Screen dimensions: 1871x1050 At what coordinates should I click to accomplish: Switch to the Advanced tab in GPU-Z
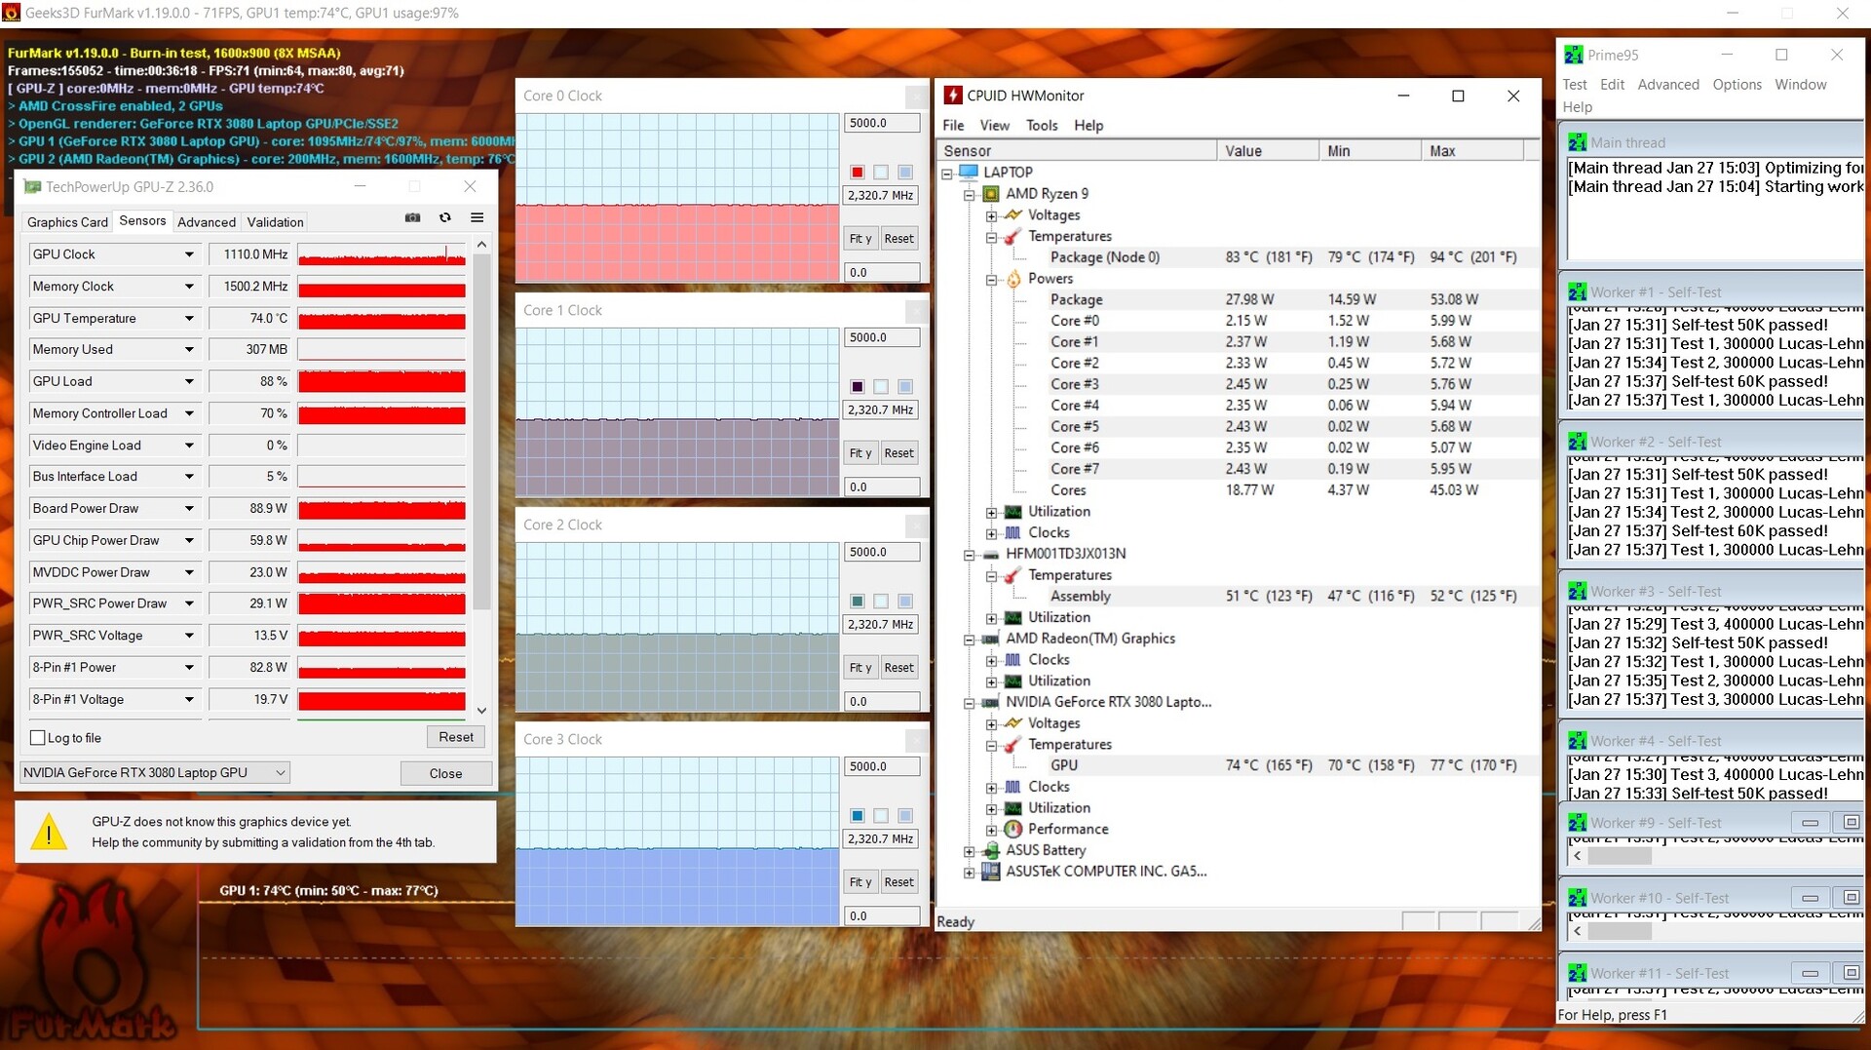pos(207,222)
